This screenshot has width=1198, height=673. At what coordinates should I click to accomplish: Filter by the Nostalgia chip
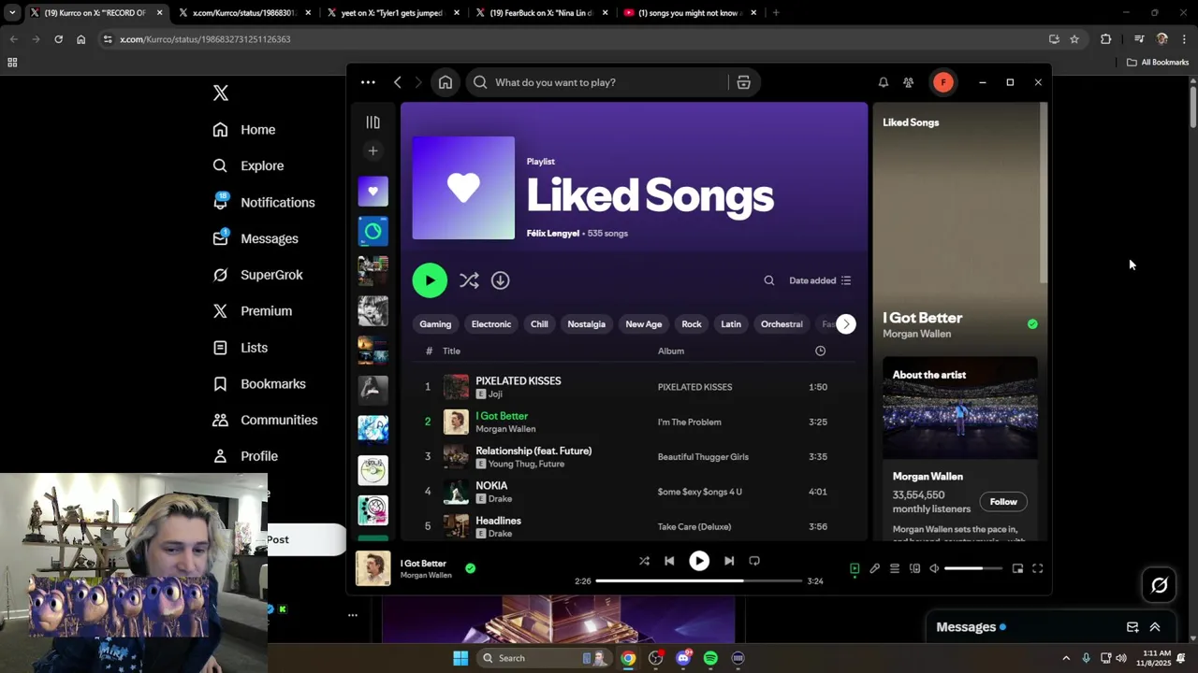587,324
